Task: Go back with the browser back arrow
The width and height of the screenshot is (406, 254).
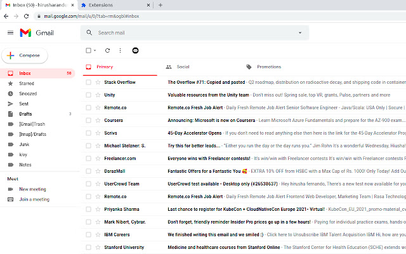Action: [x=6, y=16]
